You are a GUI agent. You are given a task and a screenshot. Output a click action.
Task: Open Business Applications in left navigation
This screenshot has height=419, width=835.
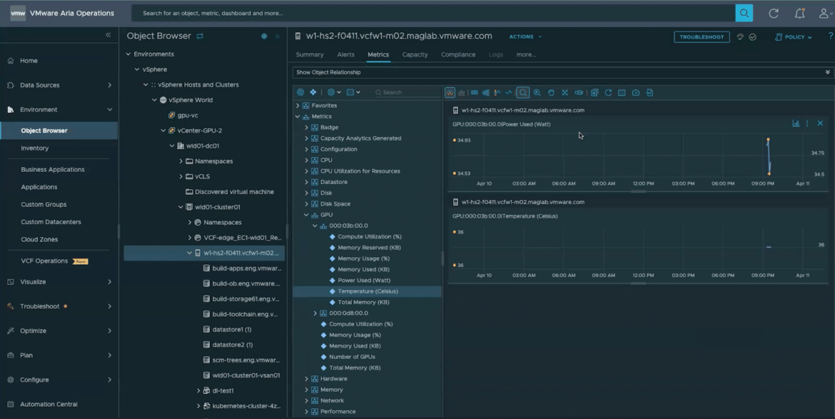tap(53, 169)
